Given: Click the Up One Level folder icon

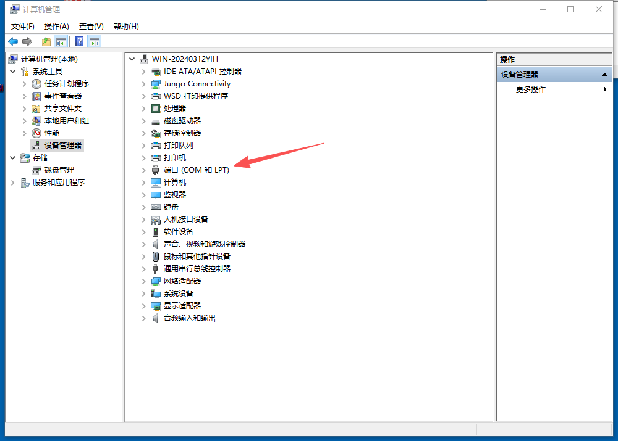Looking at the screenshot, I should click(46, 41).
